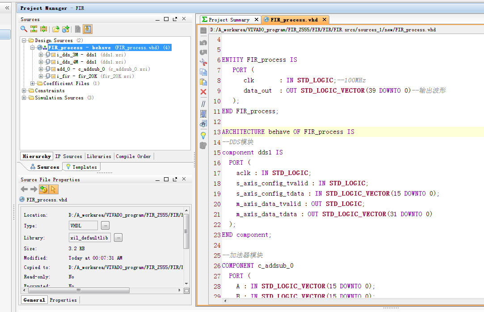484x312 pixels.
Task: Click the Search icon in Sources toolbar
Action: [24, 29]
